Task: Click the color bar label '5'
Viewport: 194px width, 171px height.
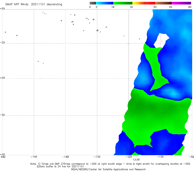Action: click(x=96, y=7)
